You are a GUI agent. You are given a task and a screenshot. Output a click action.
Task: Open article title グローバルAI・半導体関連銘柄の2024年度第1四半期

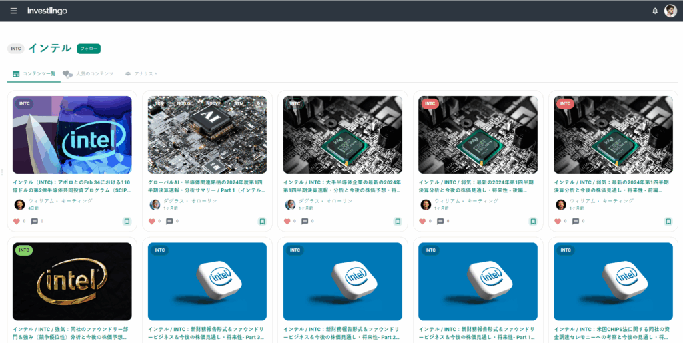[207, 186]
